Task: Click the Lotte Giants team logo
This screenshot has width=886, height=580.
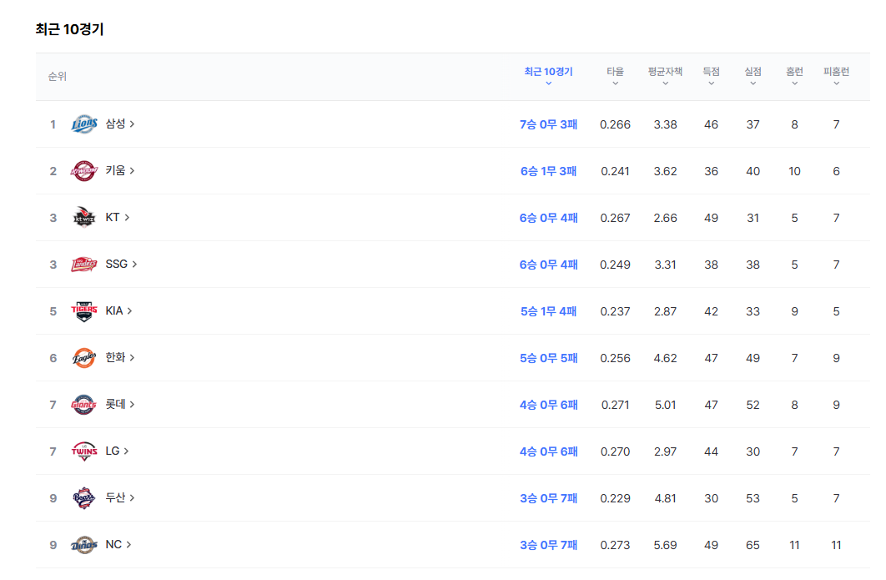Action: coord(84,404)
